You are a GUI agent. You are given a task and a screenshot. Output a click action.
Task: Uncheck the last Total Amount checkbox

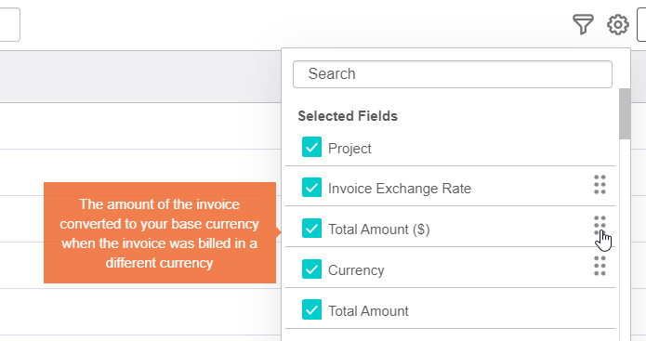(312, 309)
